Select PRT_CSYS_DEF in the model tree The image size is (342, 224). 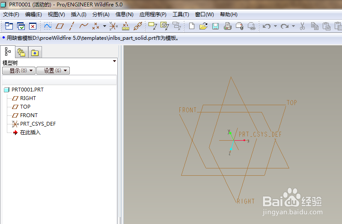[34, 124]
